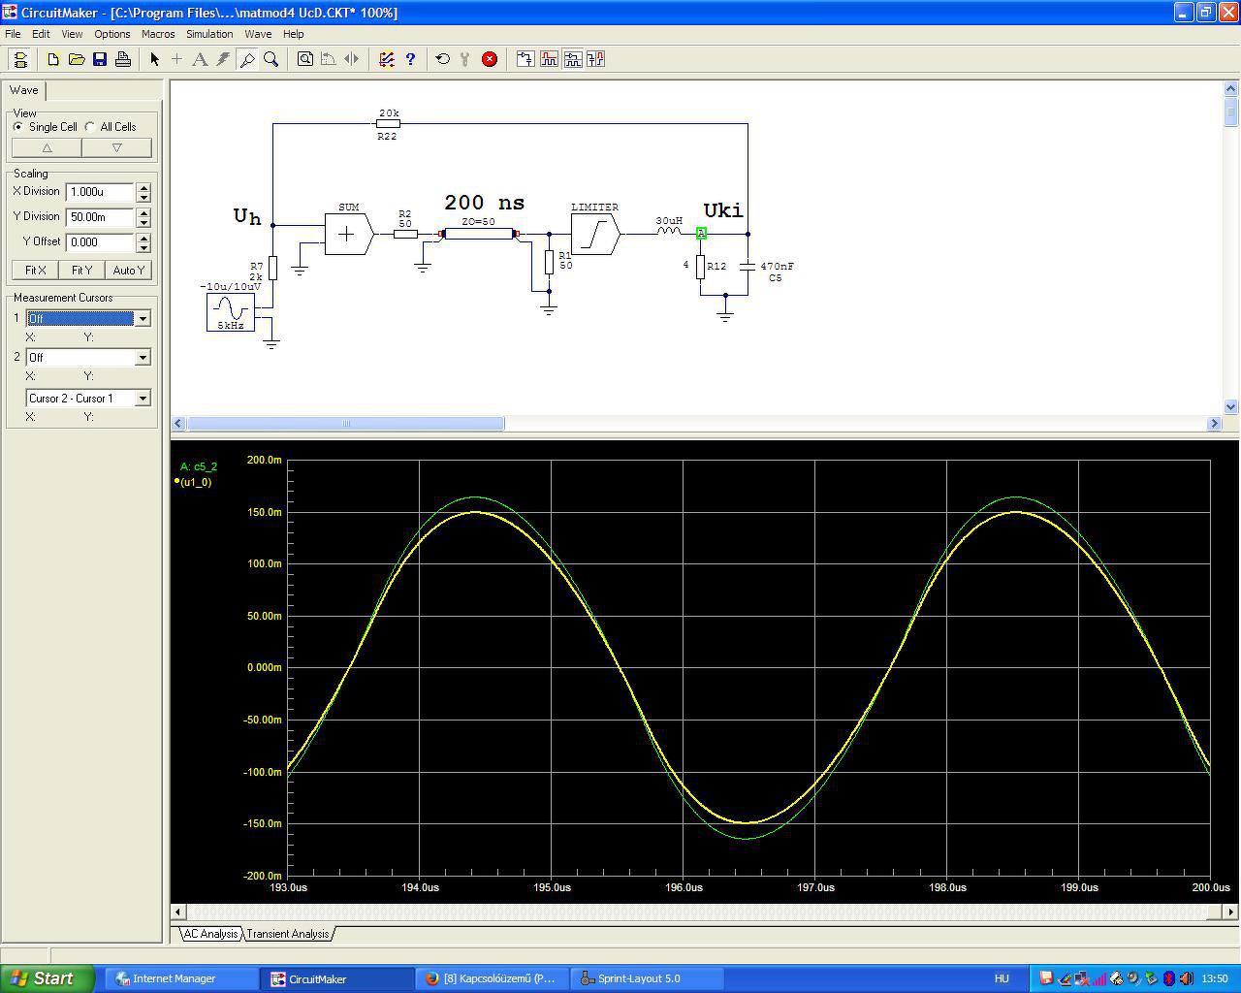Click the up triangle cell button
The width and height of the screenshot is (1241, 993).
[47, 147]
